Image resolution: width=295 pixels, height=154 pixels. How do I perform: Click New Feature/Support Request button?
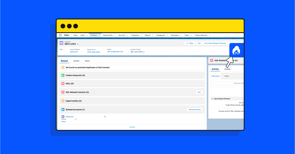pos(215,43)
